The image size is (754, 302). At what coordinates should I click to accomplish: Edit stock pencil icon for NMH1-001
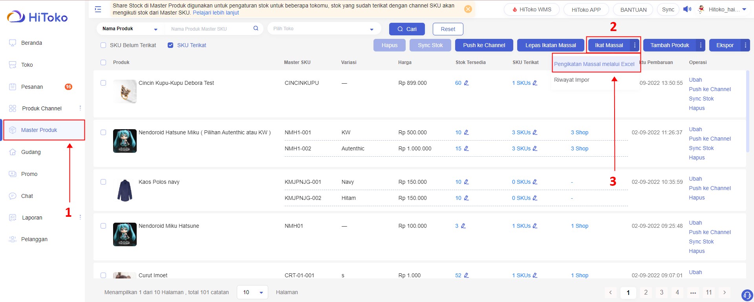[x=467, y=132]
